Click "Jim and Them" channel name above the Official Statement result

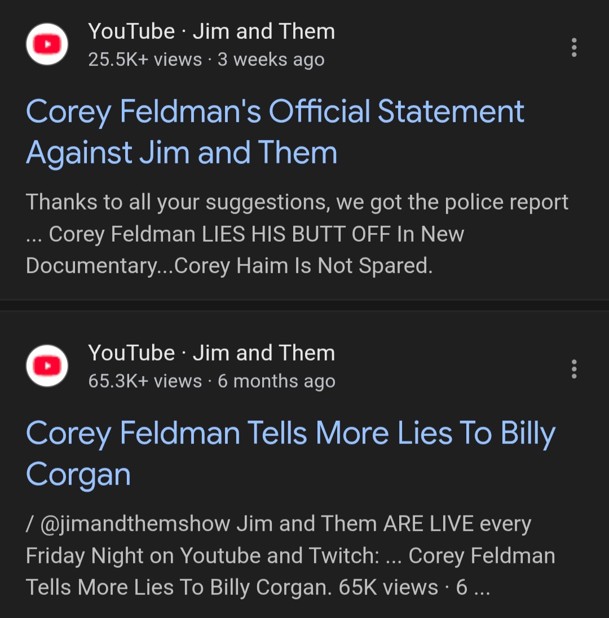(x=263, y=32)
